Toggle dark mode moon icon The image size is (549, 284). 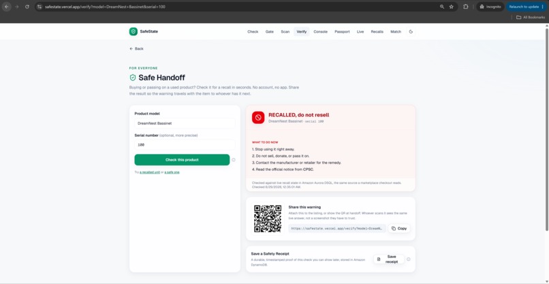point(411,31)
